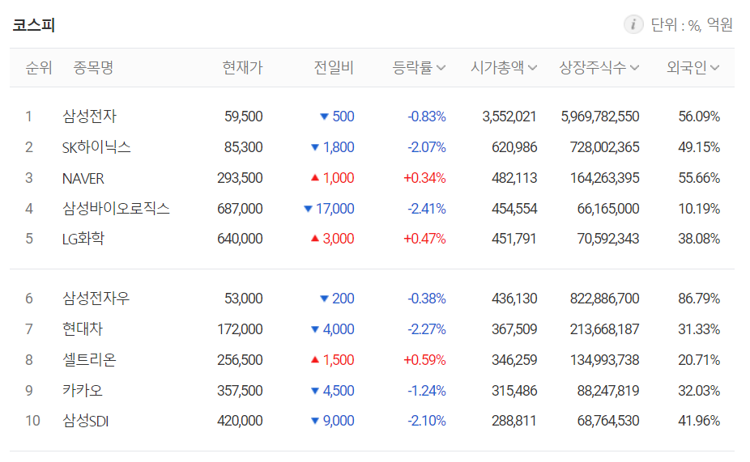750x462 pixels.
Task: Open 삼성전자우 stock link
Action: pyautogui.click(x=96, y=298)
